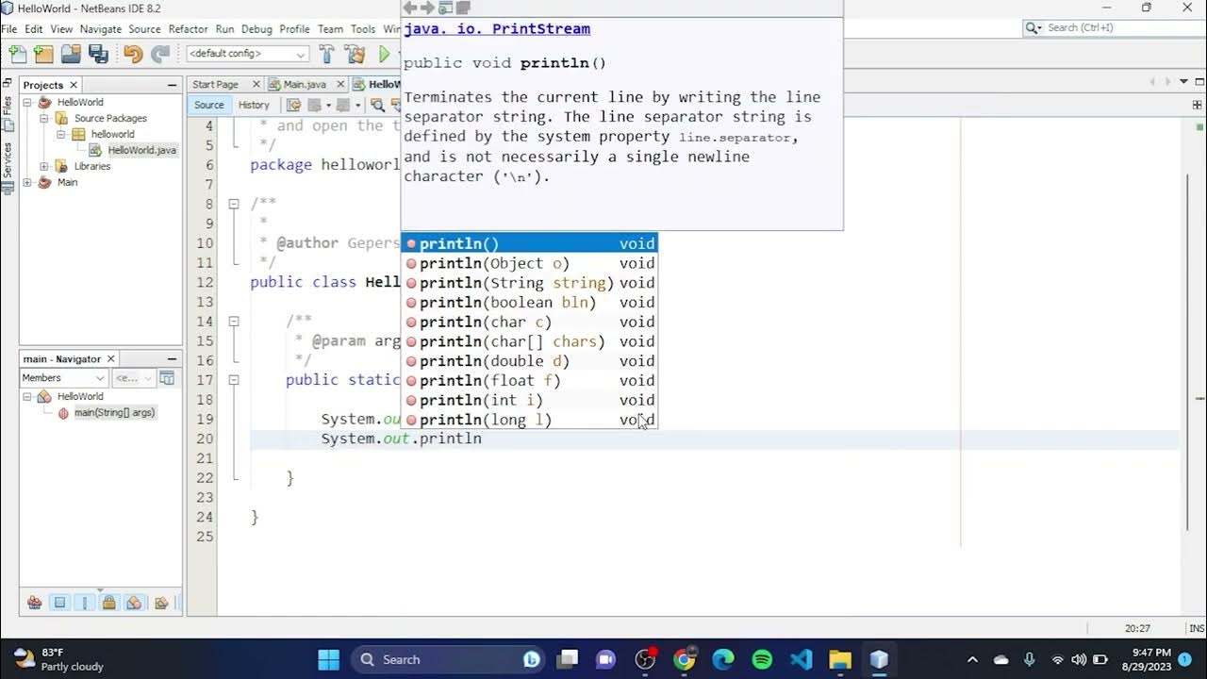Screen dimensions: 1207x679
Task: Open the default config dropdown
Action: coord(247,54)
